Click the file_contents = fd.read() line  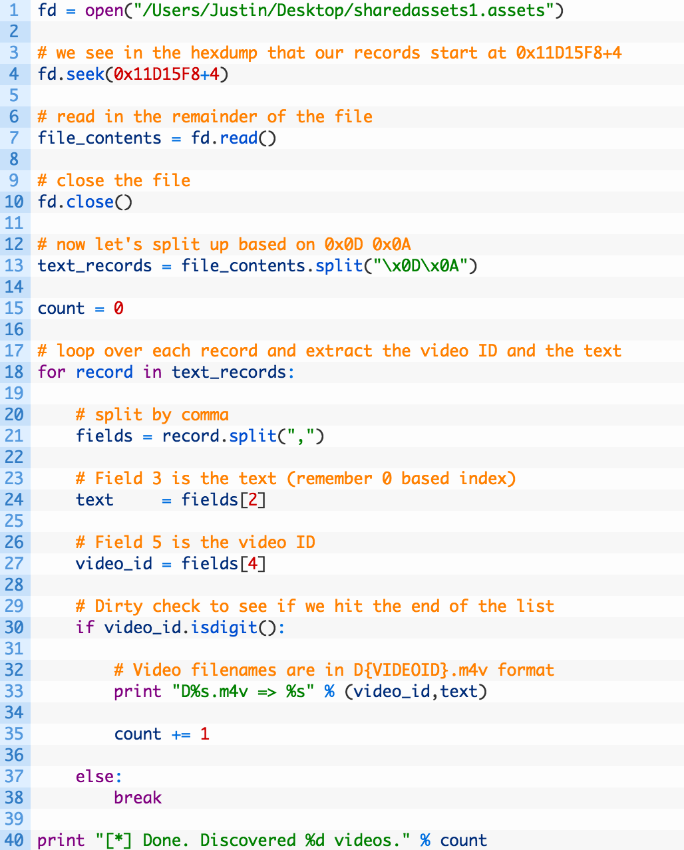(157, 138)
